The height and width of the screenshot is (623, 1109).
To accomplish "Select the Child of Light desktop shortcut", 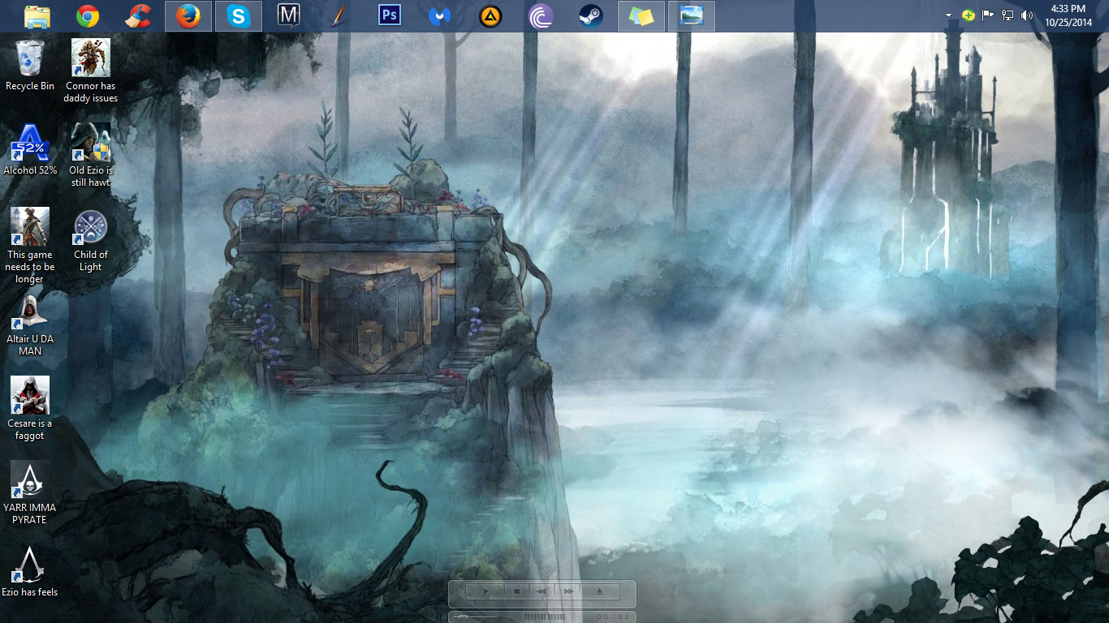I will [90, 241].
